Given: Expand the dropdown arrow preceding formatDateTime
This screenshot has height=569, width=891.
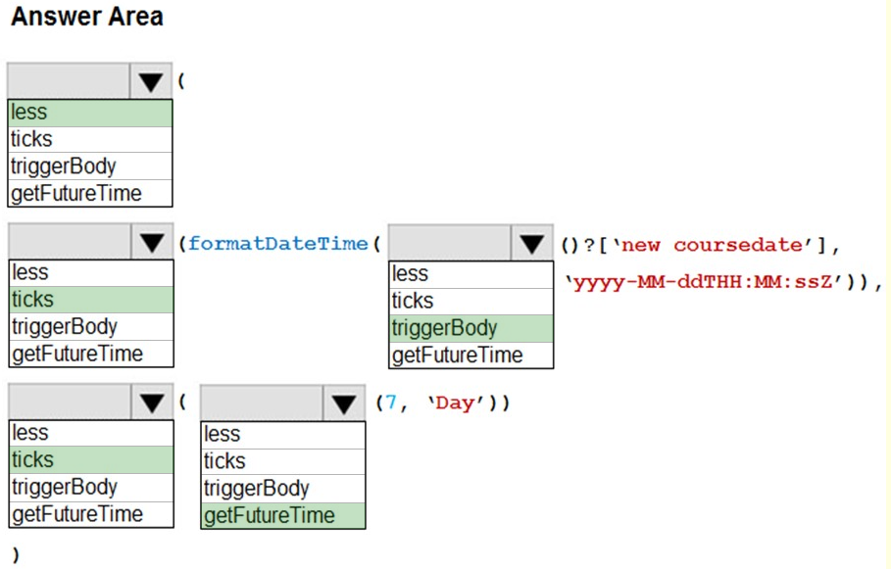Looking at the screenshot, I should point(151,243).
